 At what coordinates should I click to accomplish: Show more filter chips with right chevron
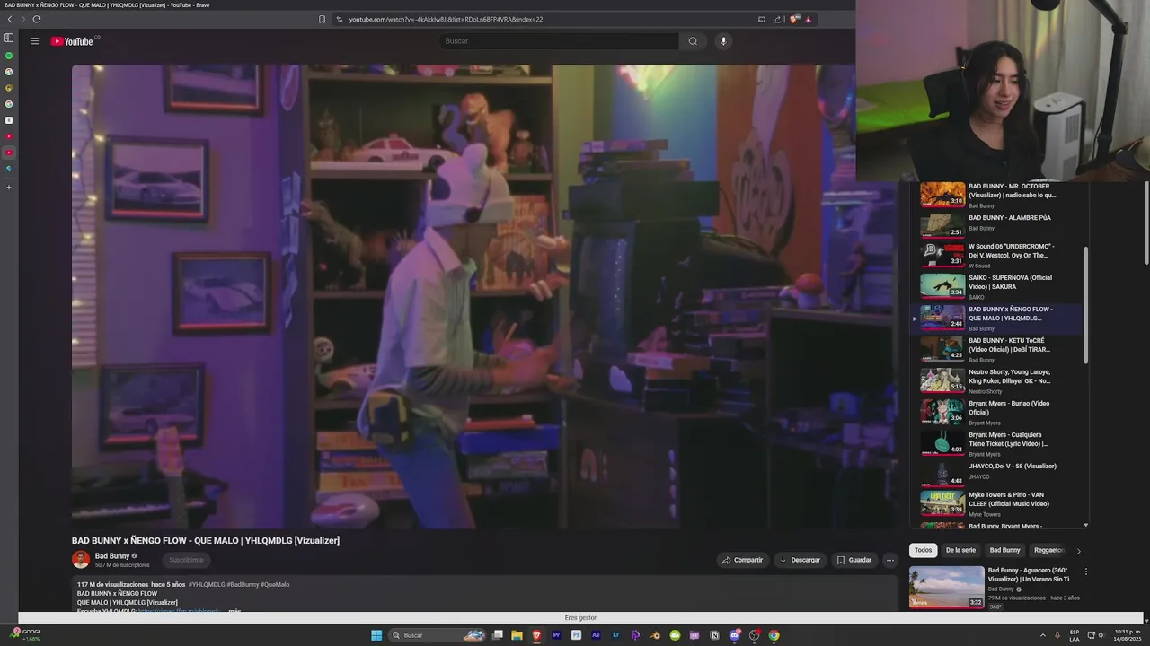[x=1078, y=551]
